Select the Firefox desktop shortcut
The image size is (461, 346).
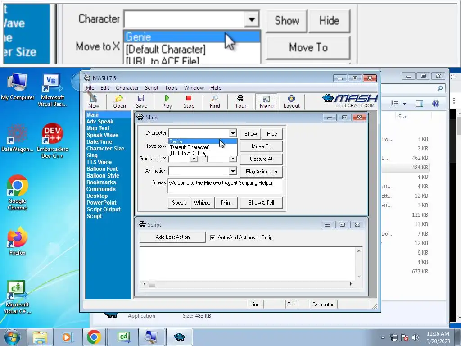tap(18, 241)
